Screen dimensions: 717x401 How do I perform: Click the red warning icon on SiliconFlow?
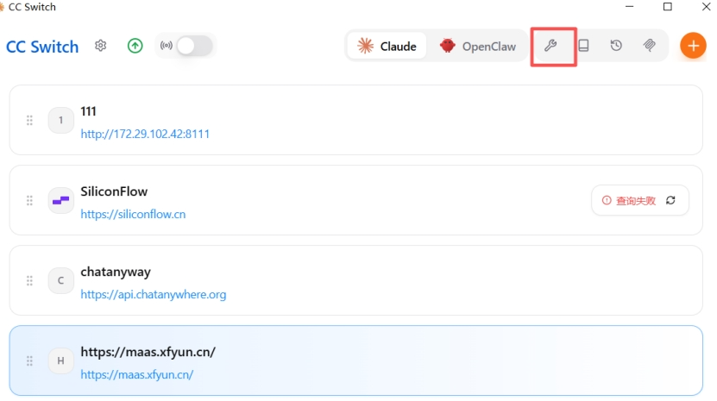pyautogui.click(x=607, y=200)
